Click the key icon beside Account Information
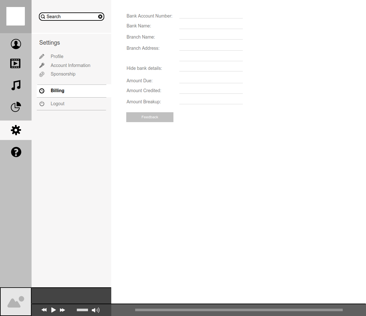Screen dimensions: 366x316 point(42,65)
